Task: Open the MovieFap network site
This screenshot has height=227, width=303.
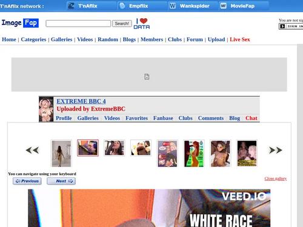Action: pos(244,6)
